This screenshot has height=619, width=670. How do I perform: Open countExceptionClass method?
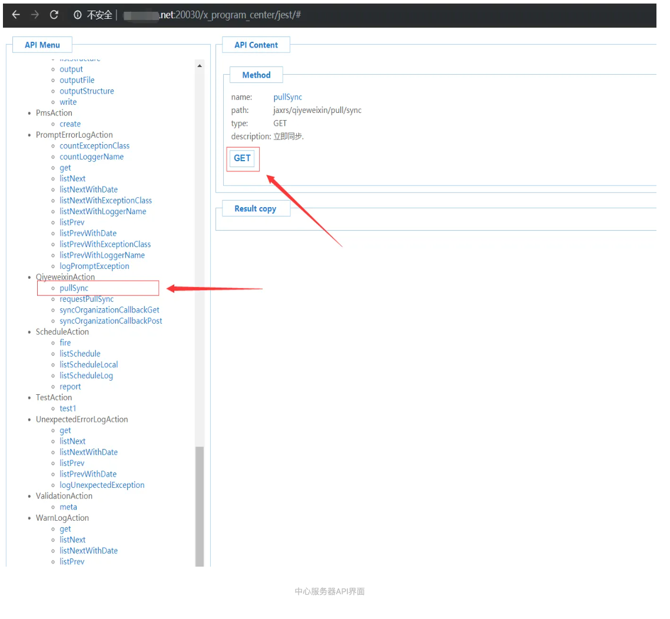[94, 146]
